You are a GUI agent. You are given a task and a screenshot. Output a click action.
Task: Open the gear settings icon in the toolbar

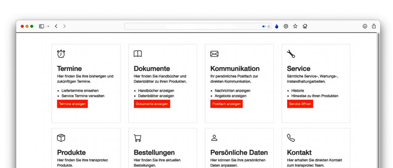(x=286, y=26)
